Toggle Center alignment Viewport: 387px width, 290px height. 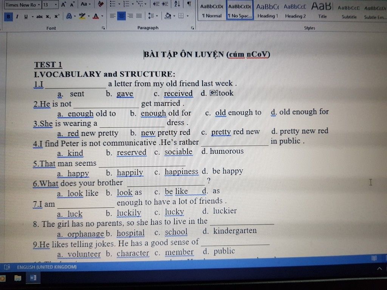[121, 16]
